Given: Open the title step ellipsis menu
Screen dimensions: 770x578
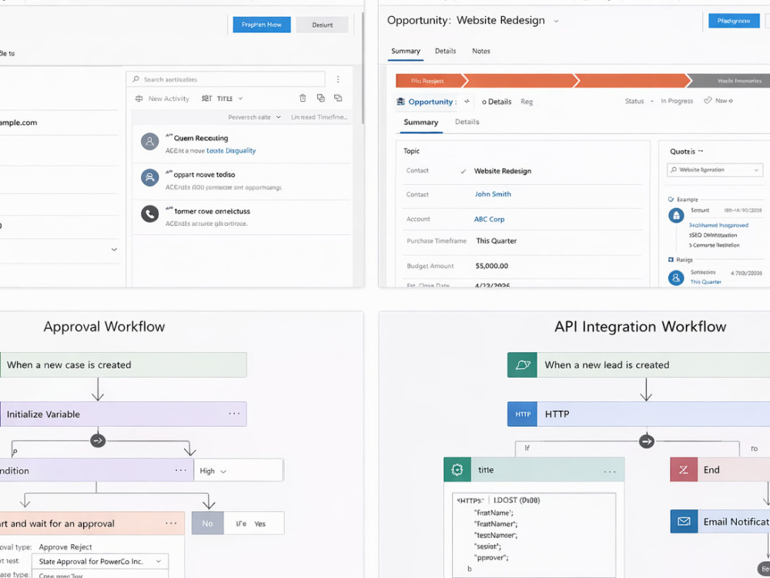Looking at the screenshot, I should [x=609, y=472].
